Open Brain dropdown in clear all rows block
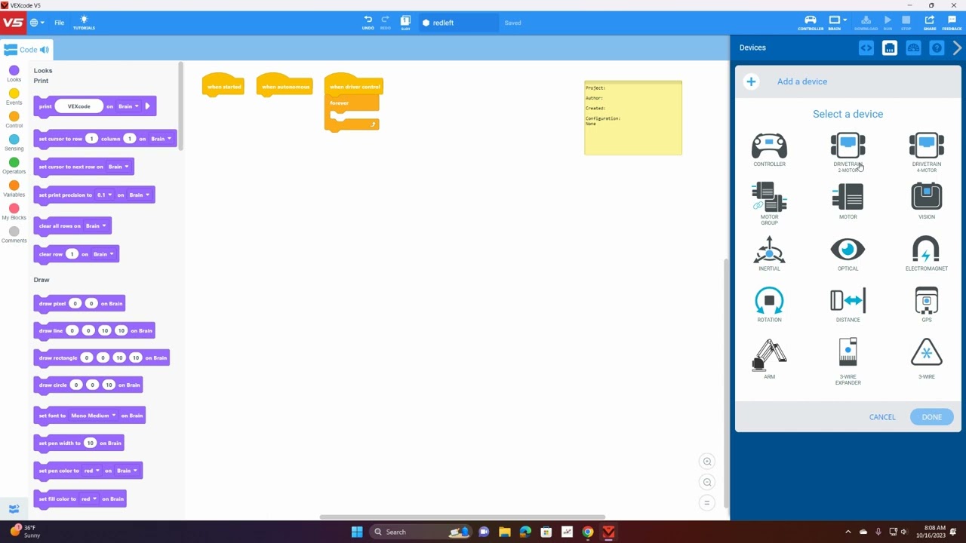This screenshot has width=966, height=543. point(95,226)
